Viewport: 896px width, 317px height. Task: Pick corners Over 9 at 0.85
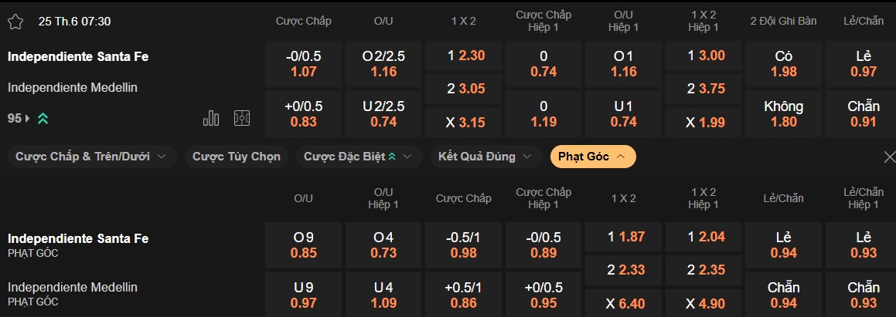coord(303,244)
